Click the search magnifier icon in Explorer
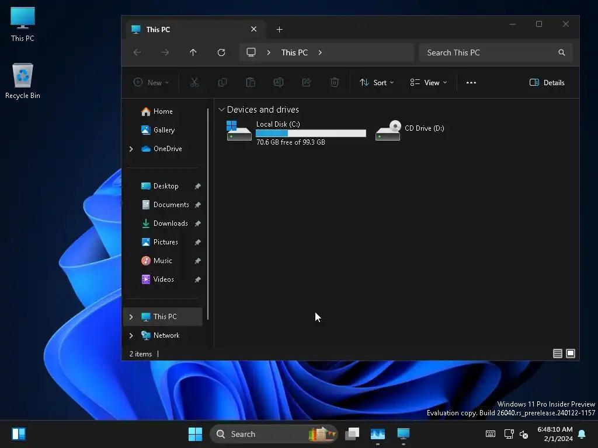598x448 pixels. pyautogui.click(x=562, y=52)
